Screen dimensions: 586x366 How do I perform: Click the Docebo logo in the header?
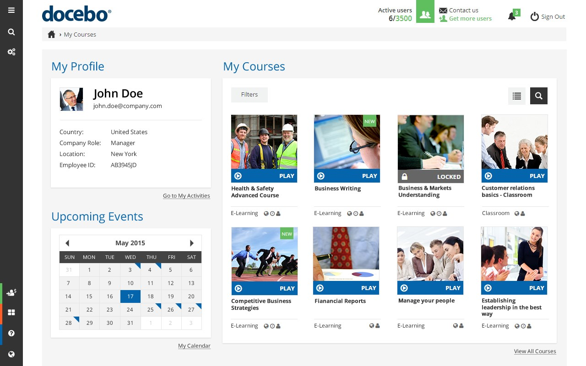tap(76, 14)
